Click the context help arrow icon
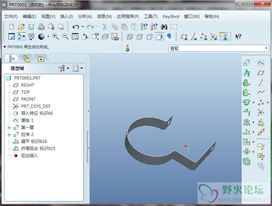The image size is (272, 206). coord(238,36)
